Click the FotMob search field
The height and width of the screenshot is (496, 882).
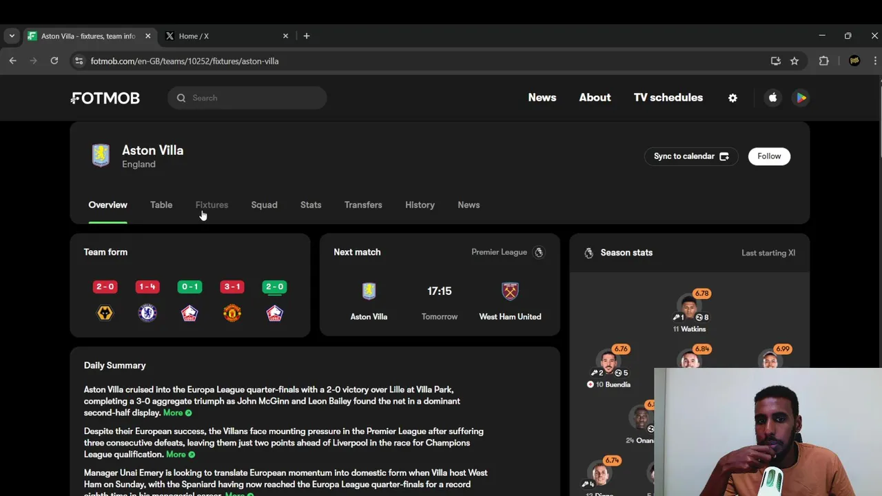point(247,98)
